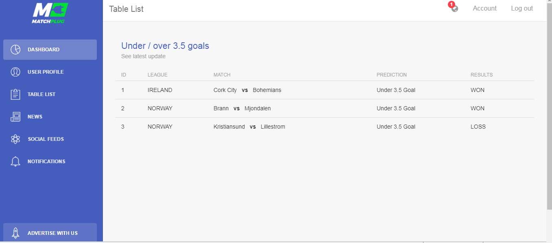Open the Dashboard pie chart icon
The height and width of the screenshot is (243, 552).
[15, 50]
